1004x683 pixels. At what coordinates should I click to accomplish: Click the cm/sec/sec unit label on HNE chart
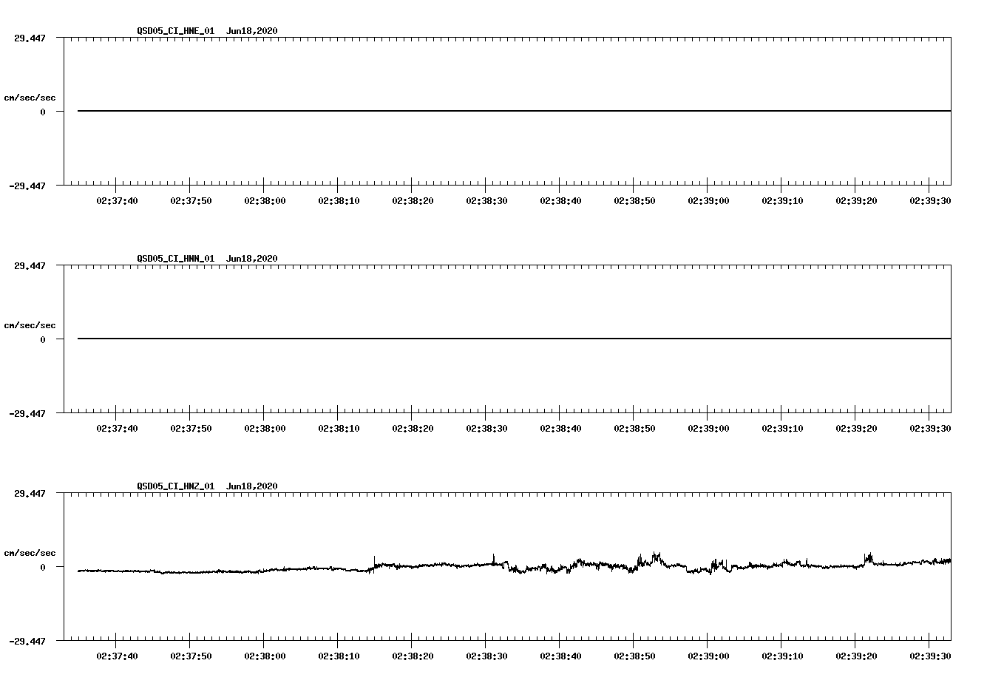(30, 98)
